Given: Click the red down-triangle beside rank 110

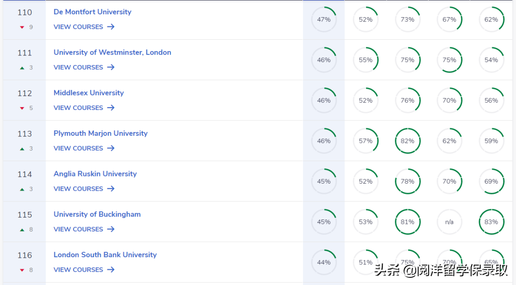Looking at the screenshot, I should [x=22, y=27].
